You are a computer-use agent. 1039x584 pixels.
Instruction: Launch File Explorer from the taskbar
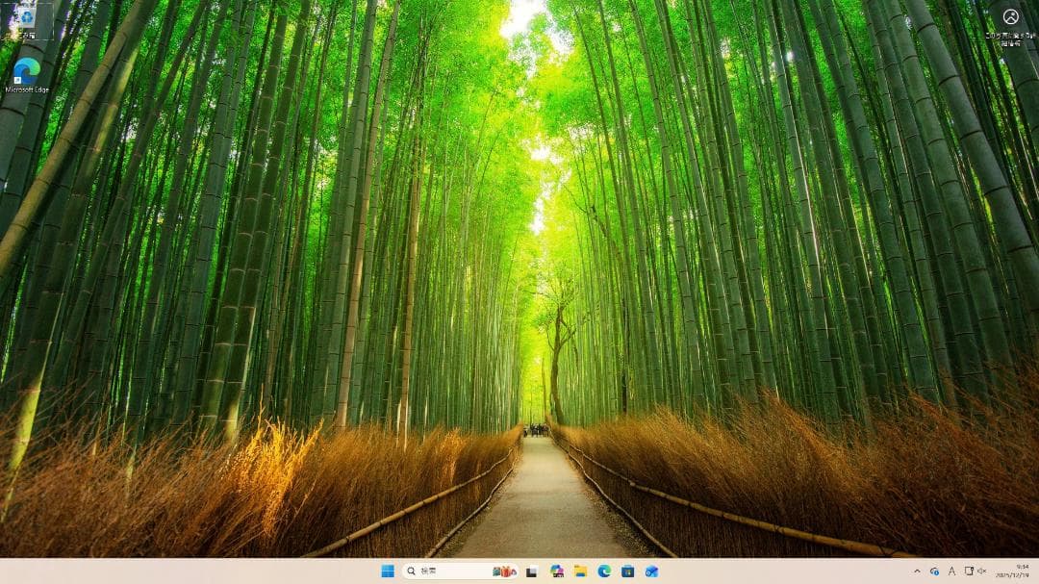click(x=579, y=571)
